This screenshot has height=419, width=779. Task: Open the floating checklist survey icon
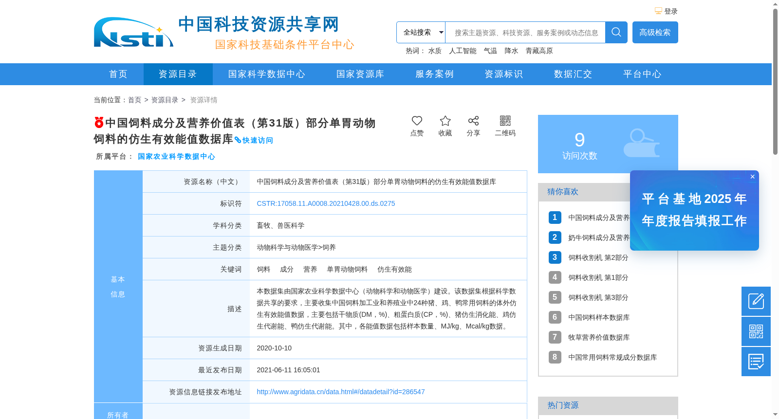pyautogui.click(x=756, y=362)
